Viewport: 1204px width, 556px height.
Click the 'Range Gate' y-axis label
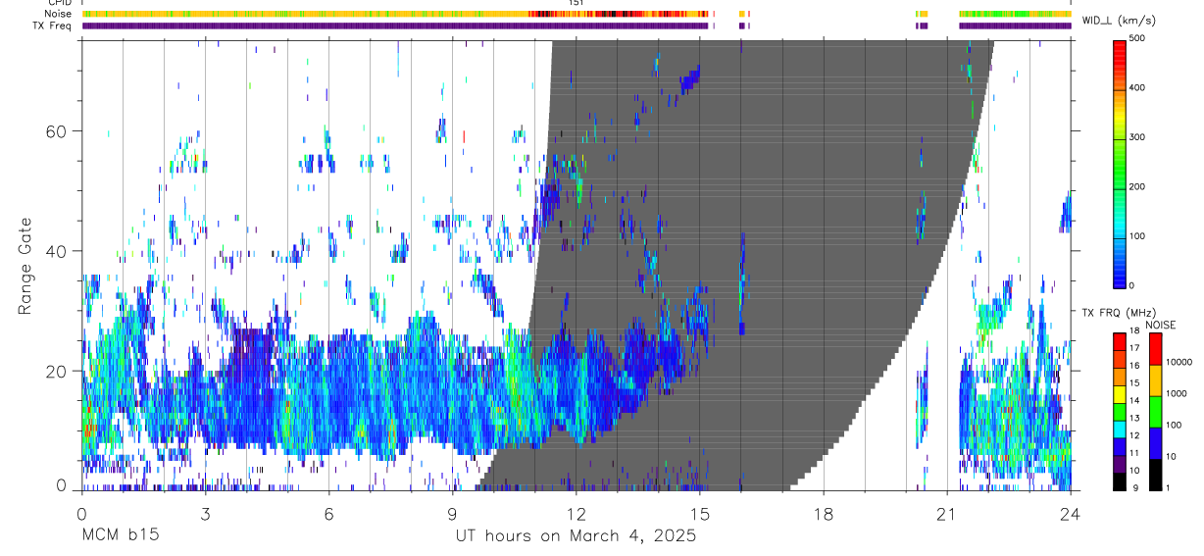[x=25, y=267]
